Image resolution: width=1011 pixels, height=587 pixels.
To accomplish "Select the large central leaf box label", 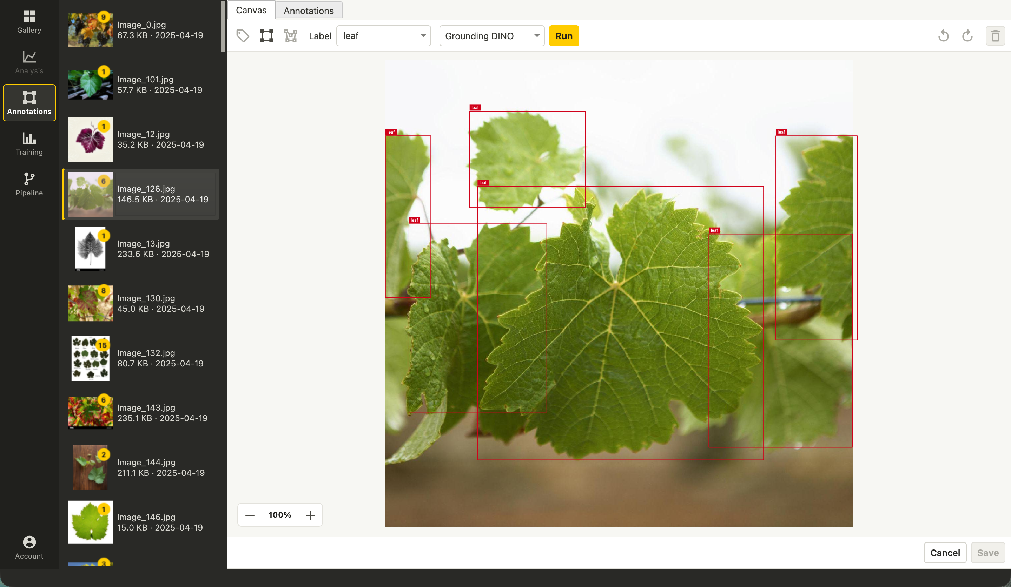I will (483, 183).
